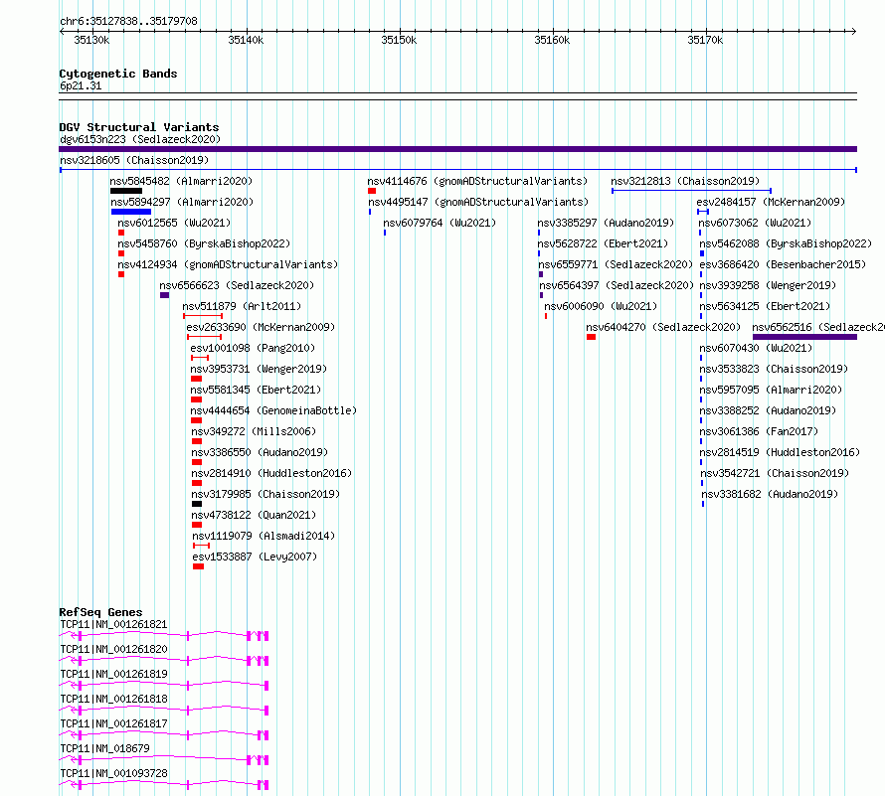The height and width of the screenshot is (796, 885).
Task: Click nsv6070430 (Wu2021) label
Action: pos(757,348)
